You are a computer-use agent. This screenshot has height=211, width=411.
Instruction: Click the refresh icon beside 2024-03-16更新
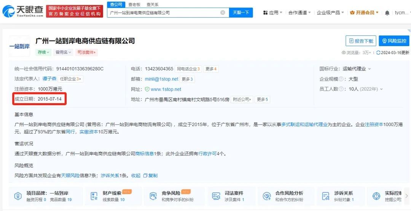[x=378, y=53]
